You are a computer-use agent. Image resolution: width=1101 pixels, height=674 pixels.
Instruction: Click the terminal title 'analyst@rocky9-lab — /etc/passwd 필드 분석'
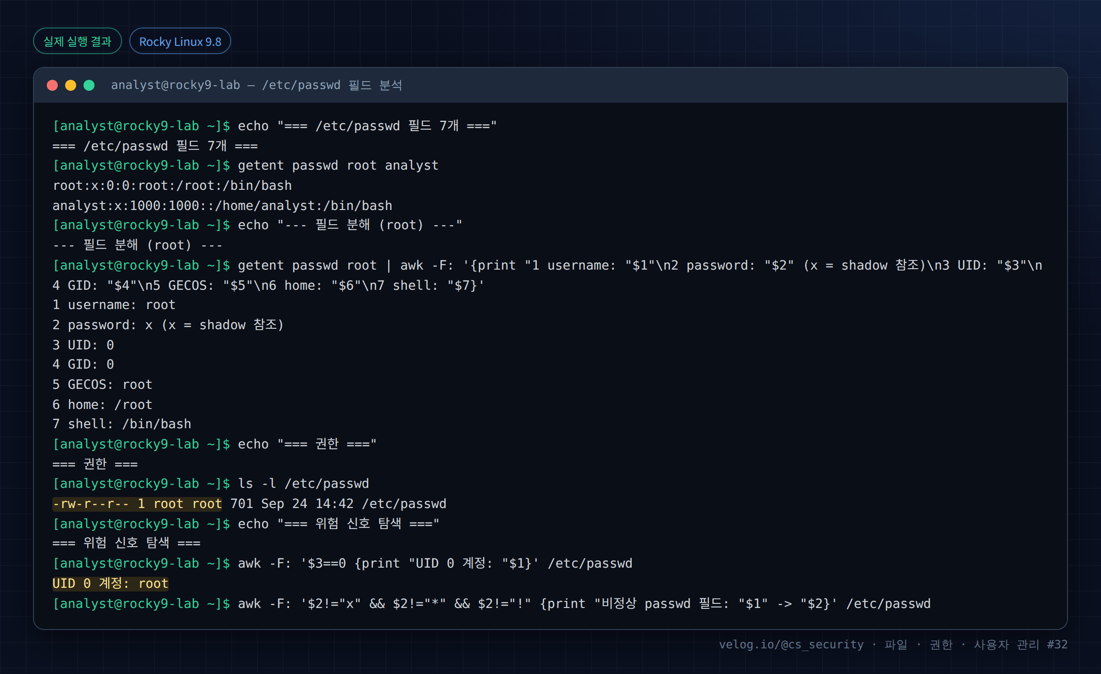click(x=256, y=85)
